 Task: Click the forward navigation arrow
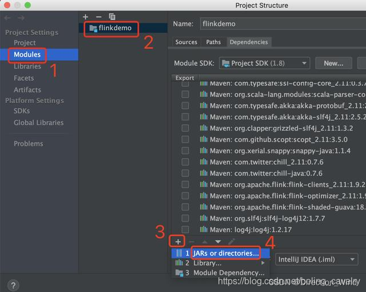click(21, 18)
